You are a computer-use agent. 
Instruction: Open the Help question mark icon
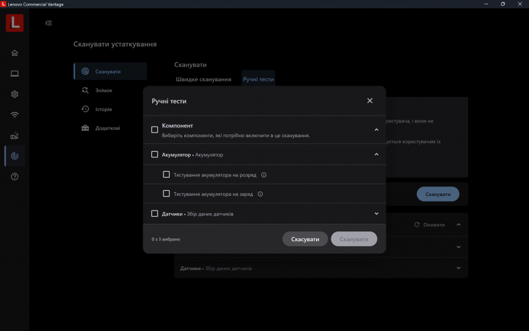tap(15, 176)
